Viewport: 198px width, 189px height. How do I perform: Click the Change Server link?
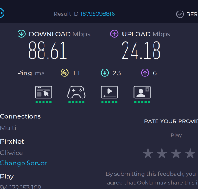[23, 163]
